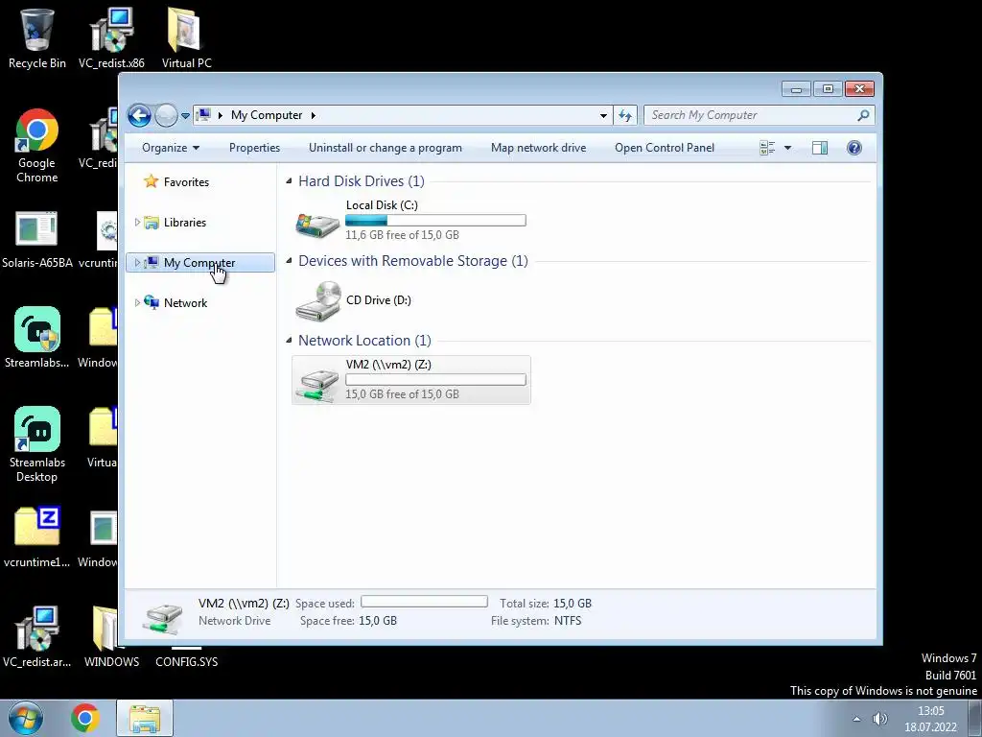Select the CD Drive (D:) item

pos(410,300)
